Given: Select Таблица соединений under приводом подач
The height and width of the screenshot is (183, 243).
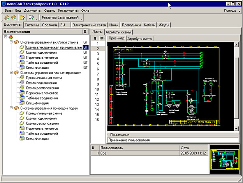Looking at the screenshot, I should [x=42, y=134].
